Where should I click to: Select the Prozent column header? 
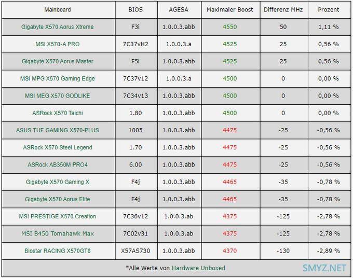pyautogui.click(x=329, y=10)
